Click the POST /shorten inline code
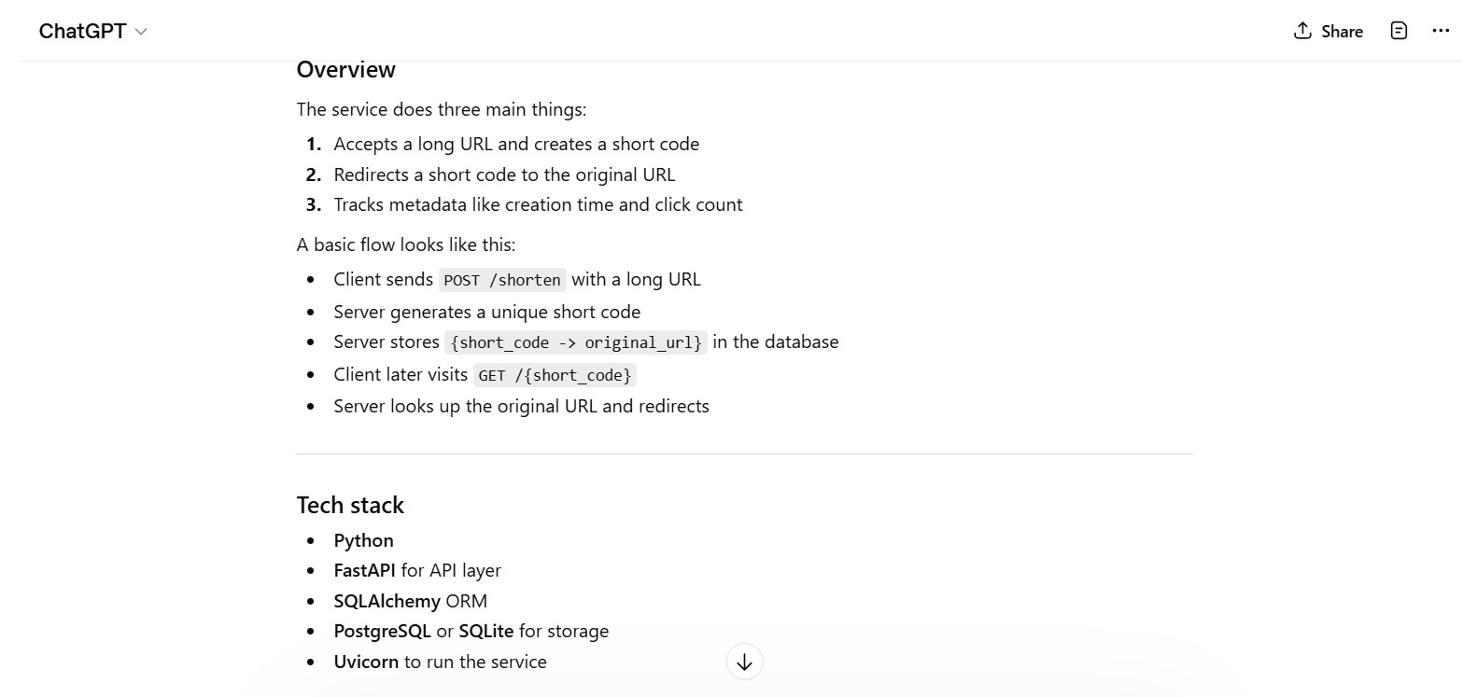Viewport: 1462px width, 697px height. click(x=502, y=280)
